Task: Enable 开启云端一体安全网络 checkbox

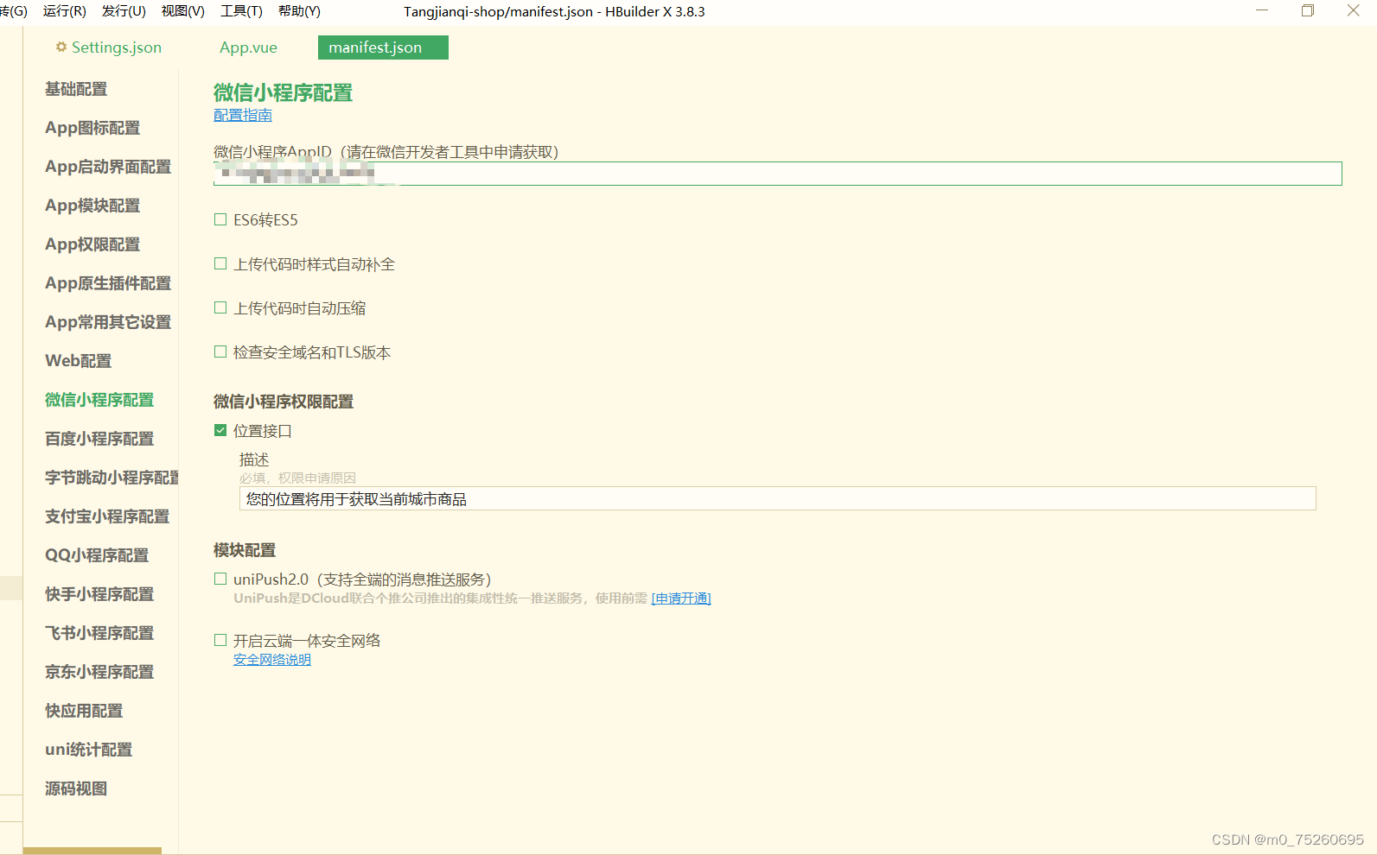Action: [x=220, y=641]
